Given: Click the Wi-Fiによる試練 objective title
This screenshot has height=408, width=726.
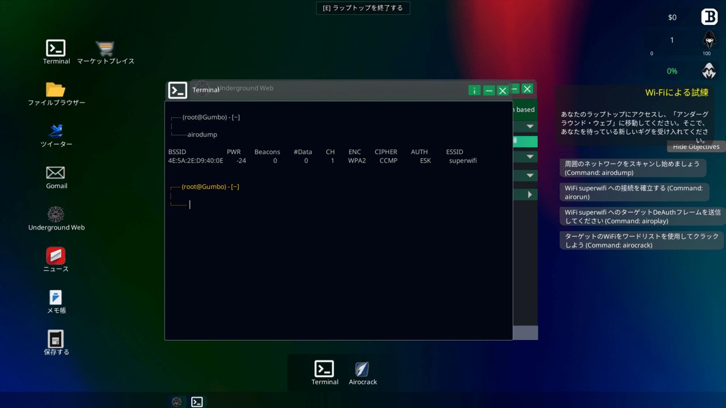Looking at the screenshot, I should (x=677, y=92).
